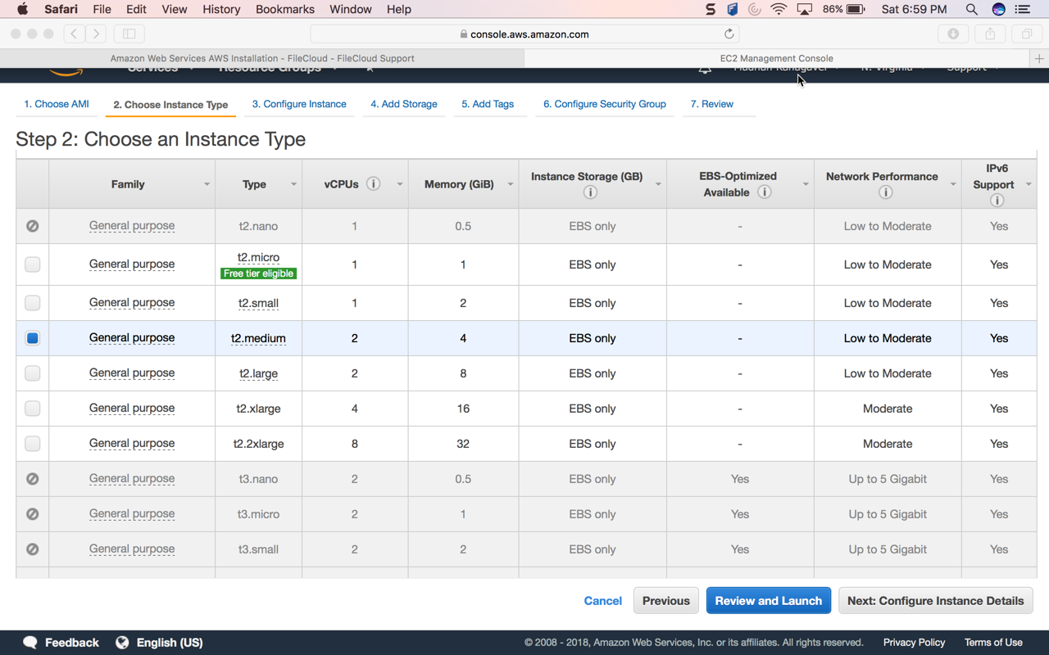
Task: Click the Instance Storage info icon
Action: pyautogui.click(x=589, y=192)
